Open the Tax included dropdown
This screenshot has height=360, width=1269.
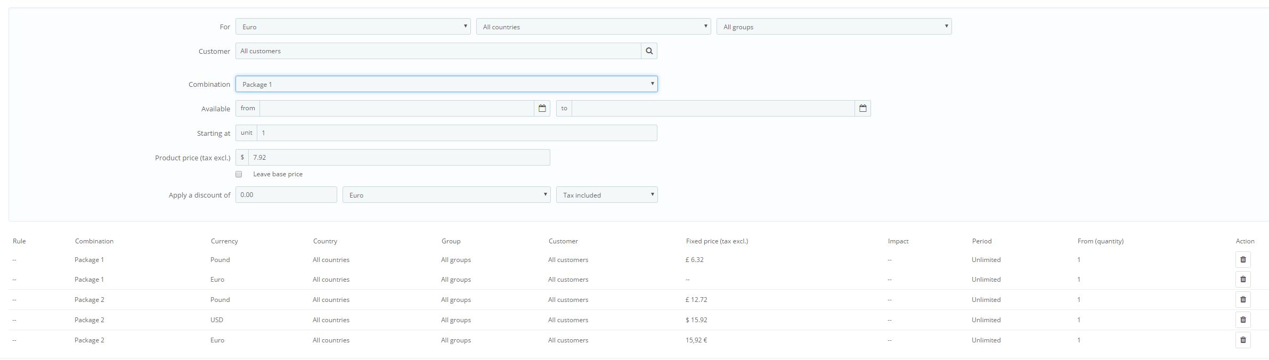[607, 195]
